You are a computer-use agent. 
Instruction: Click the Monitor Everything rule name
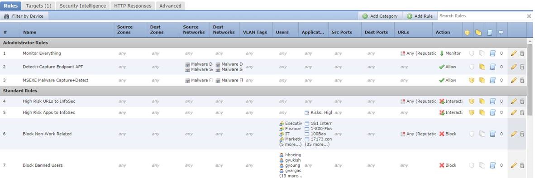pos(42,53)
